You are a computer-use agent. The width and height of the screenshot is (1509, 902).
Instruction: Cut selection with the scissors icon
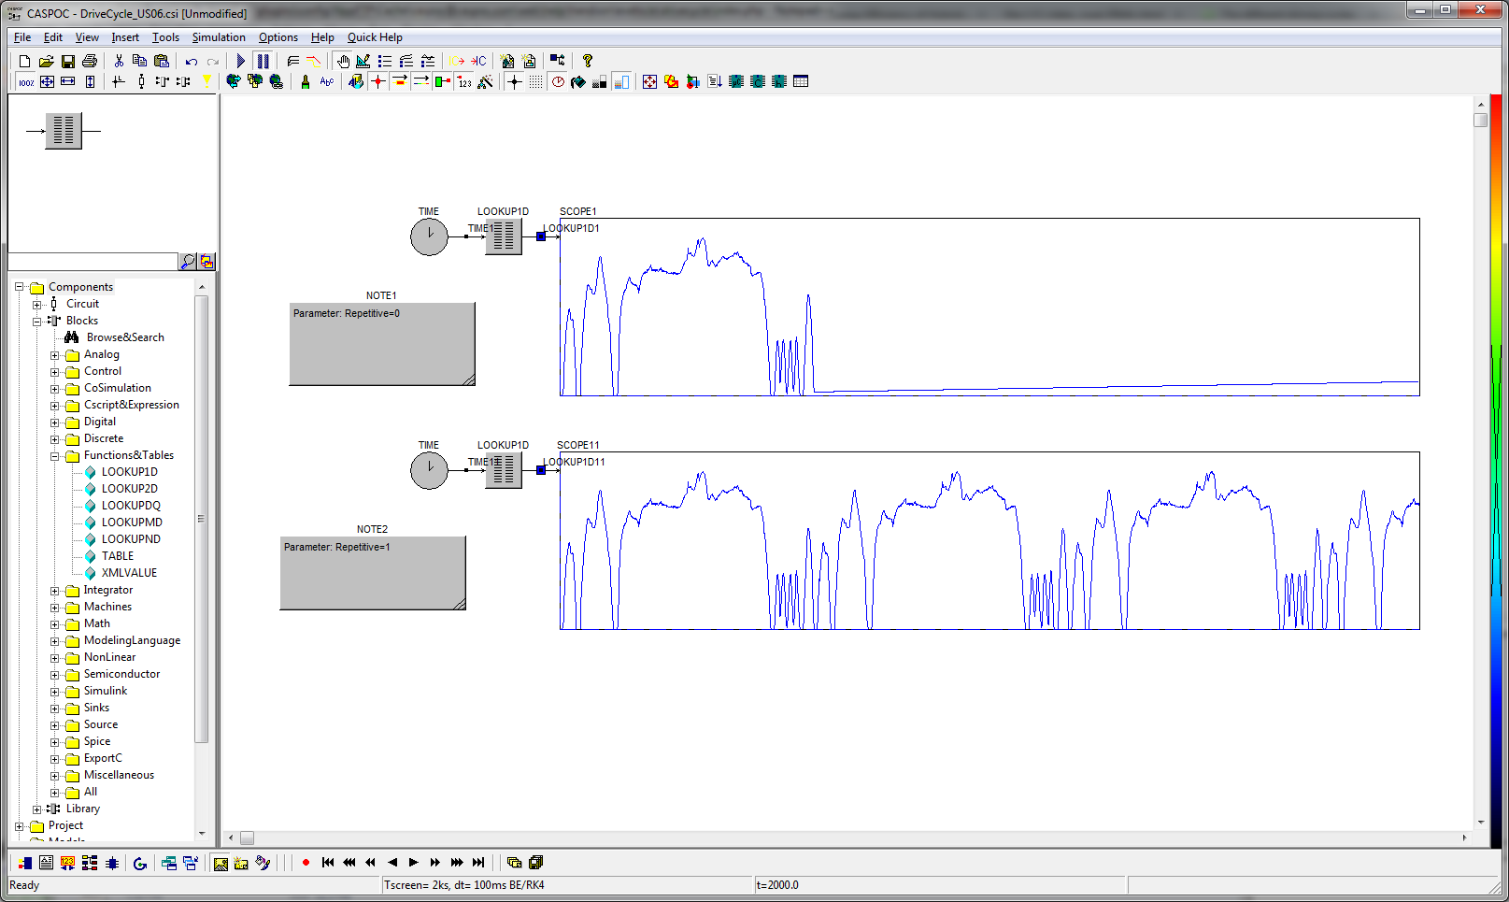[x=119, y=61]
